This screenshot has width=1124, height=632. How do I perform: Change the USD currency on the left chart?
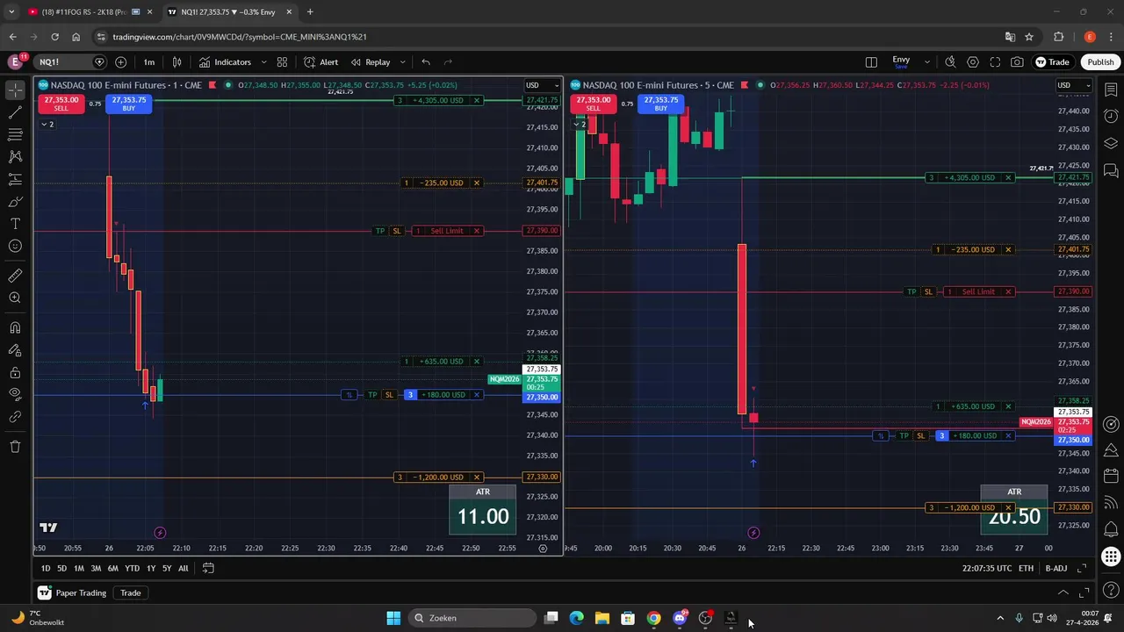click(x=541, y=85)
